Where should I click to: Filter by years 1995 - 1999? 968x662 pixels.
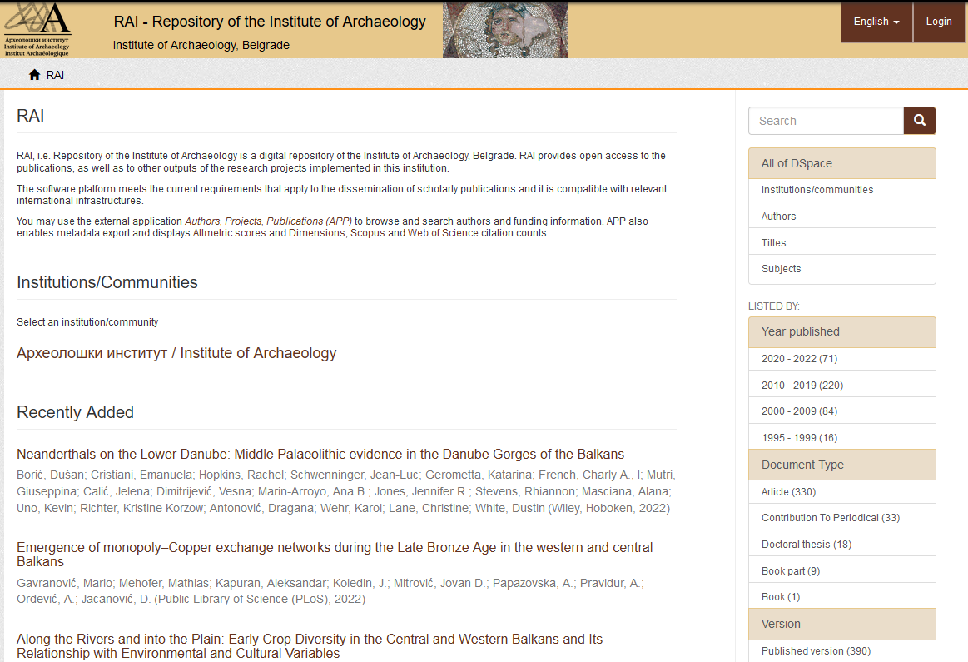pos(799,438)
